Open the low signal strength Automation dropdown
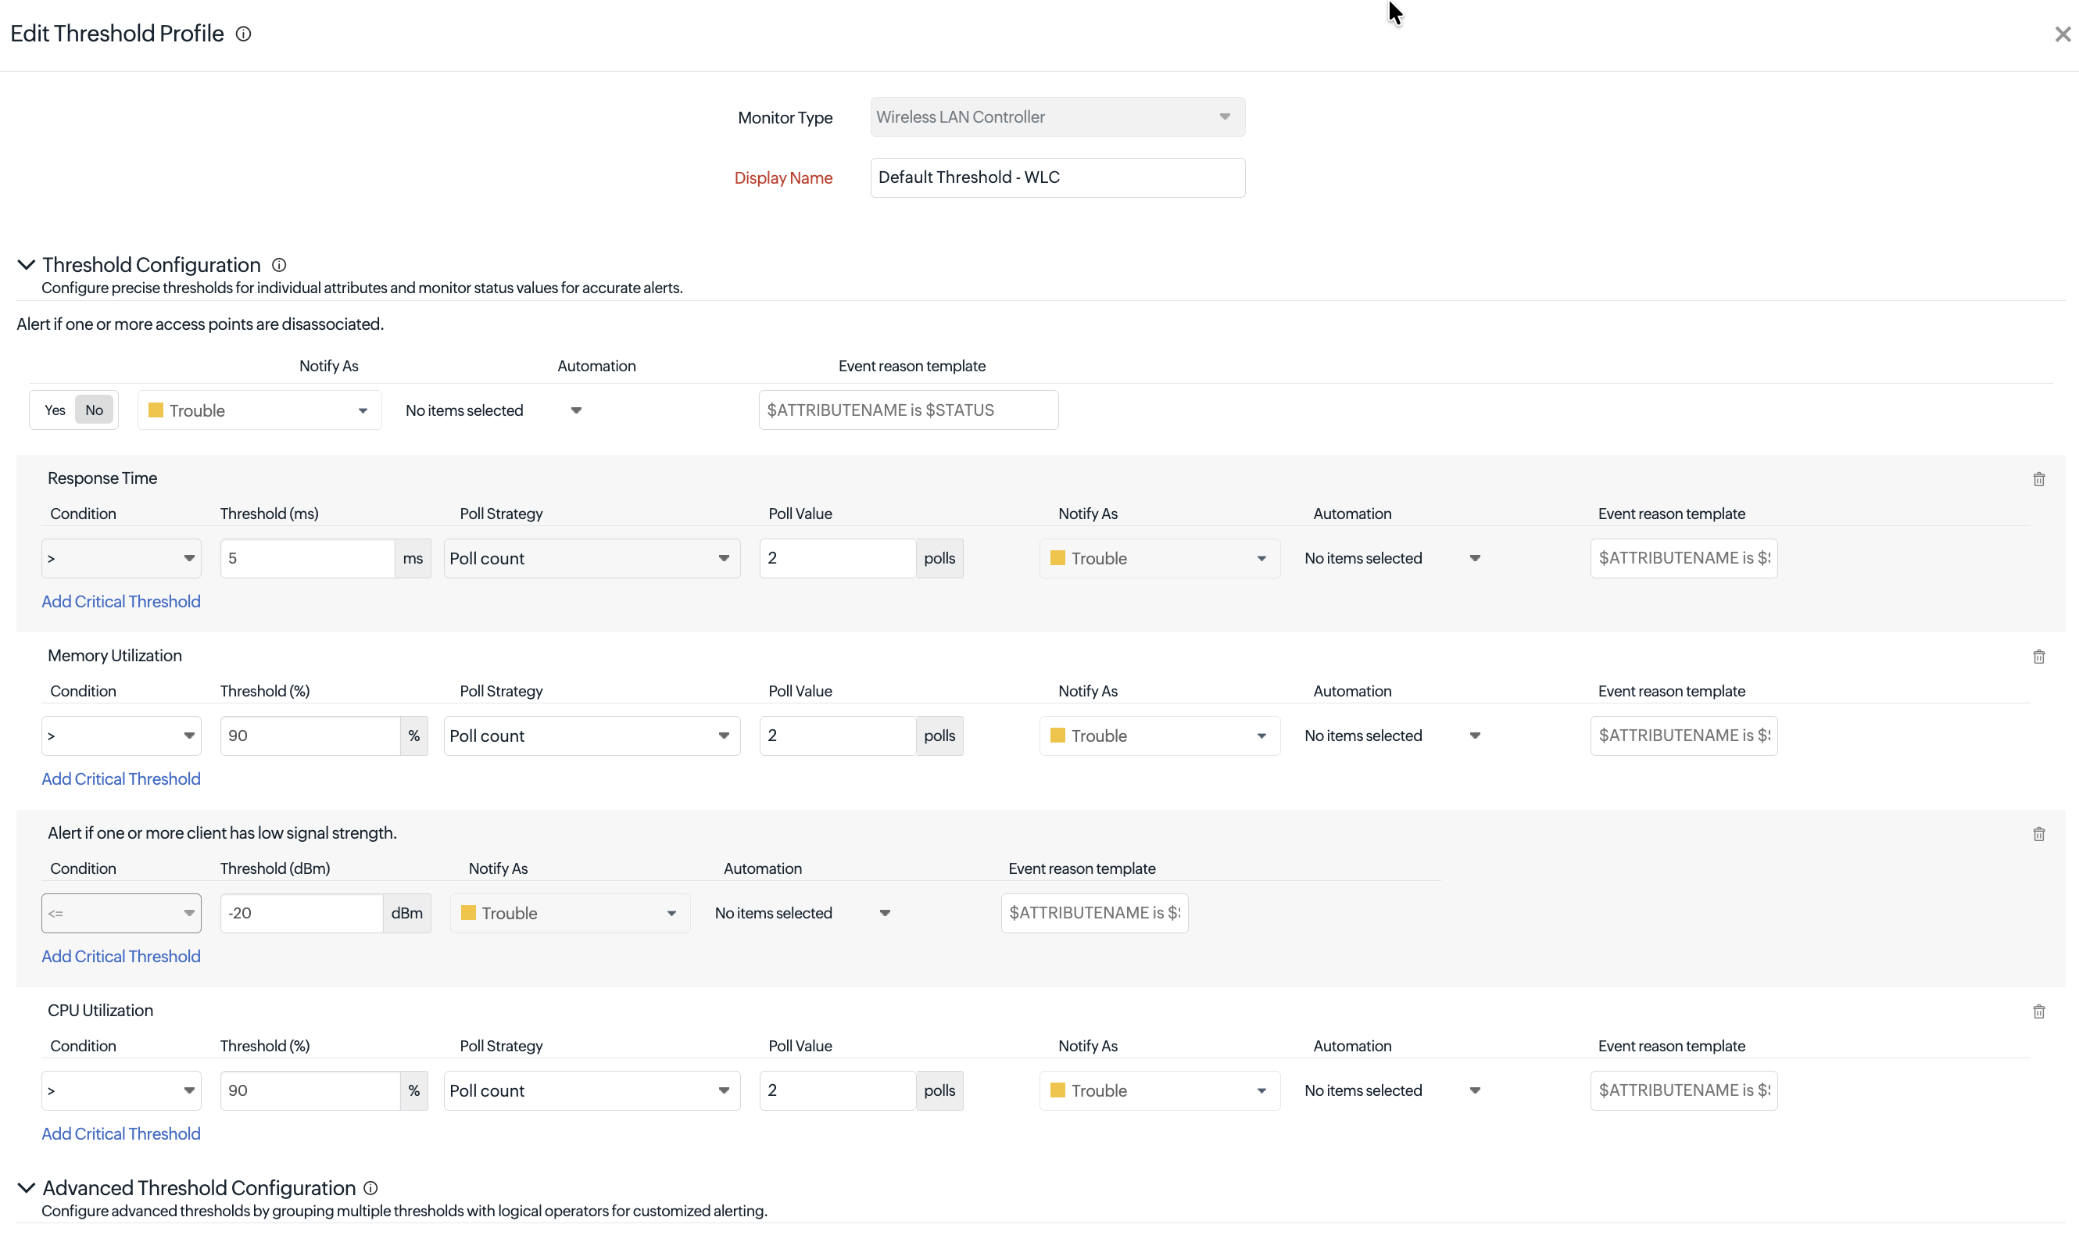This screenshot has height=1235, width=2079. [803, 913]
